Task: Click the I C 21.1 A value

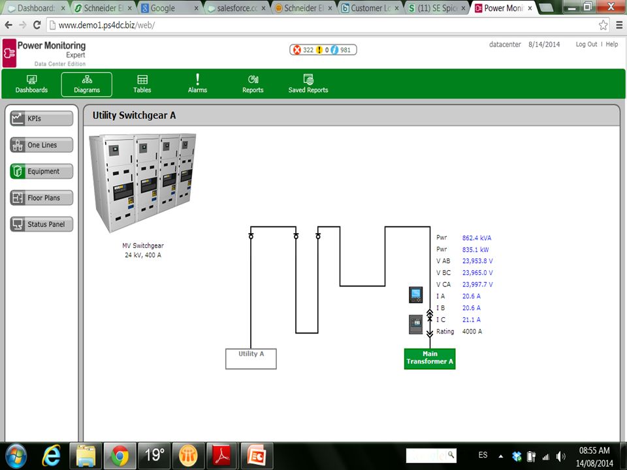Action: pyautogui.click(x=472, y=320)
